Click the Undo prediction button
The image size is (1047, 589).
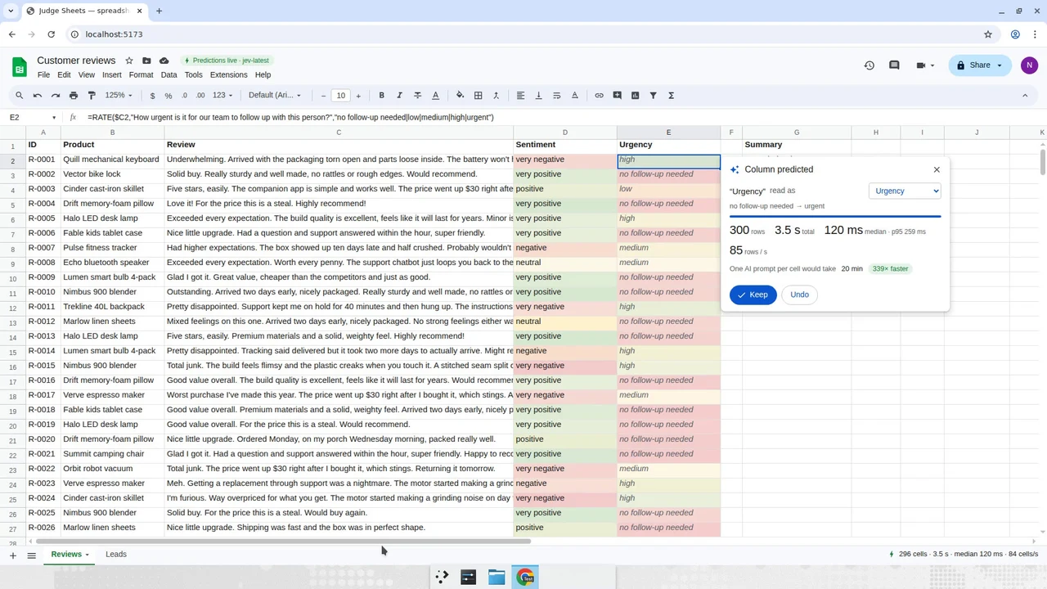click(x=799, y=294)
